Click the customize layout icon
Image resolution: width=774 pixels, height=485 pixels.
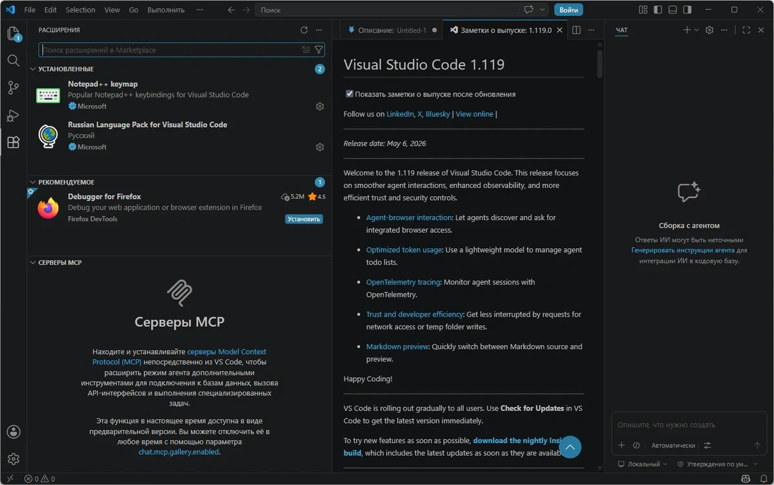pyautogui.click(x=642, y=10)
